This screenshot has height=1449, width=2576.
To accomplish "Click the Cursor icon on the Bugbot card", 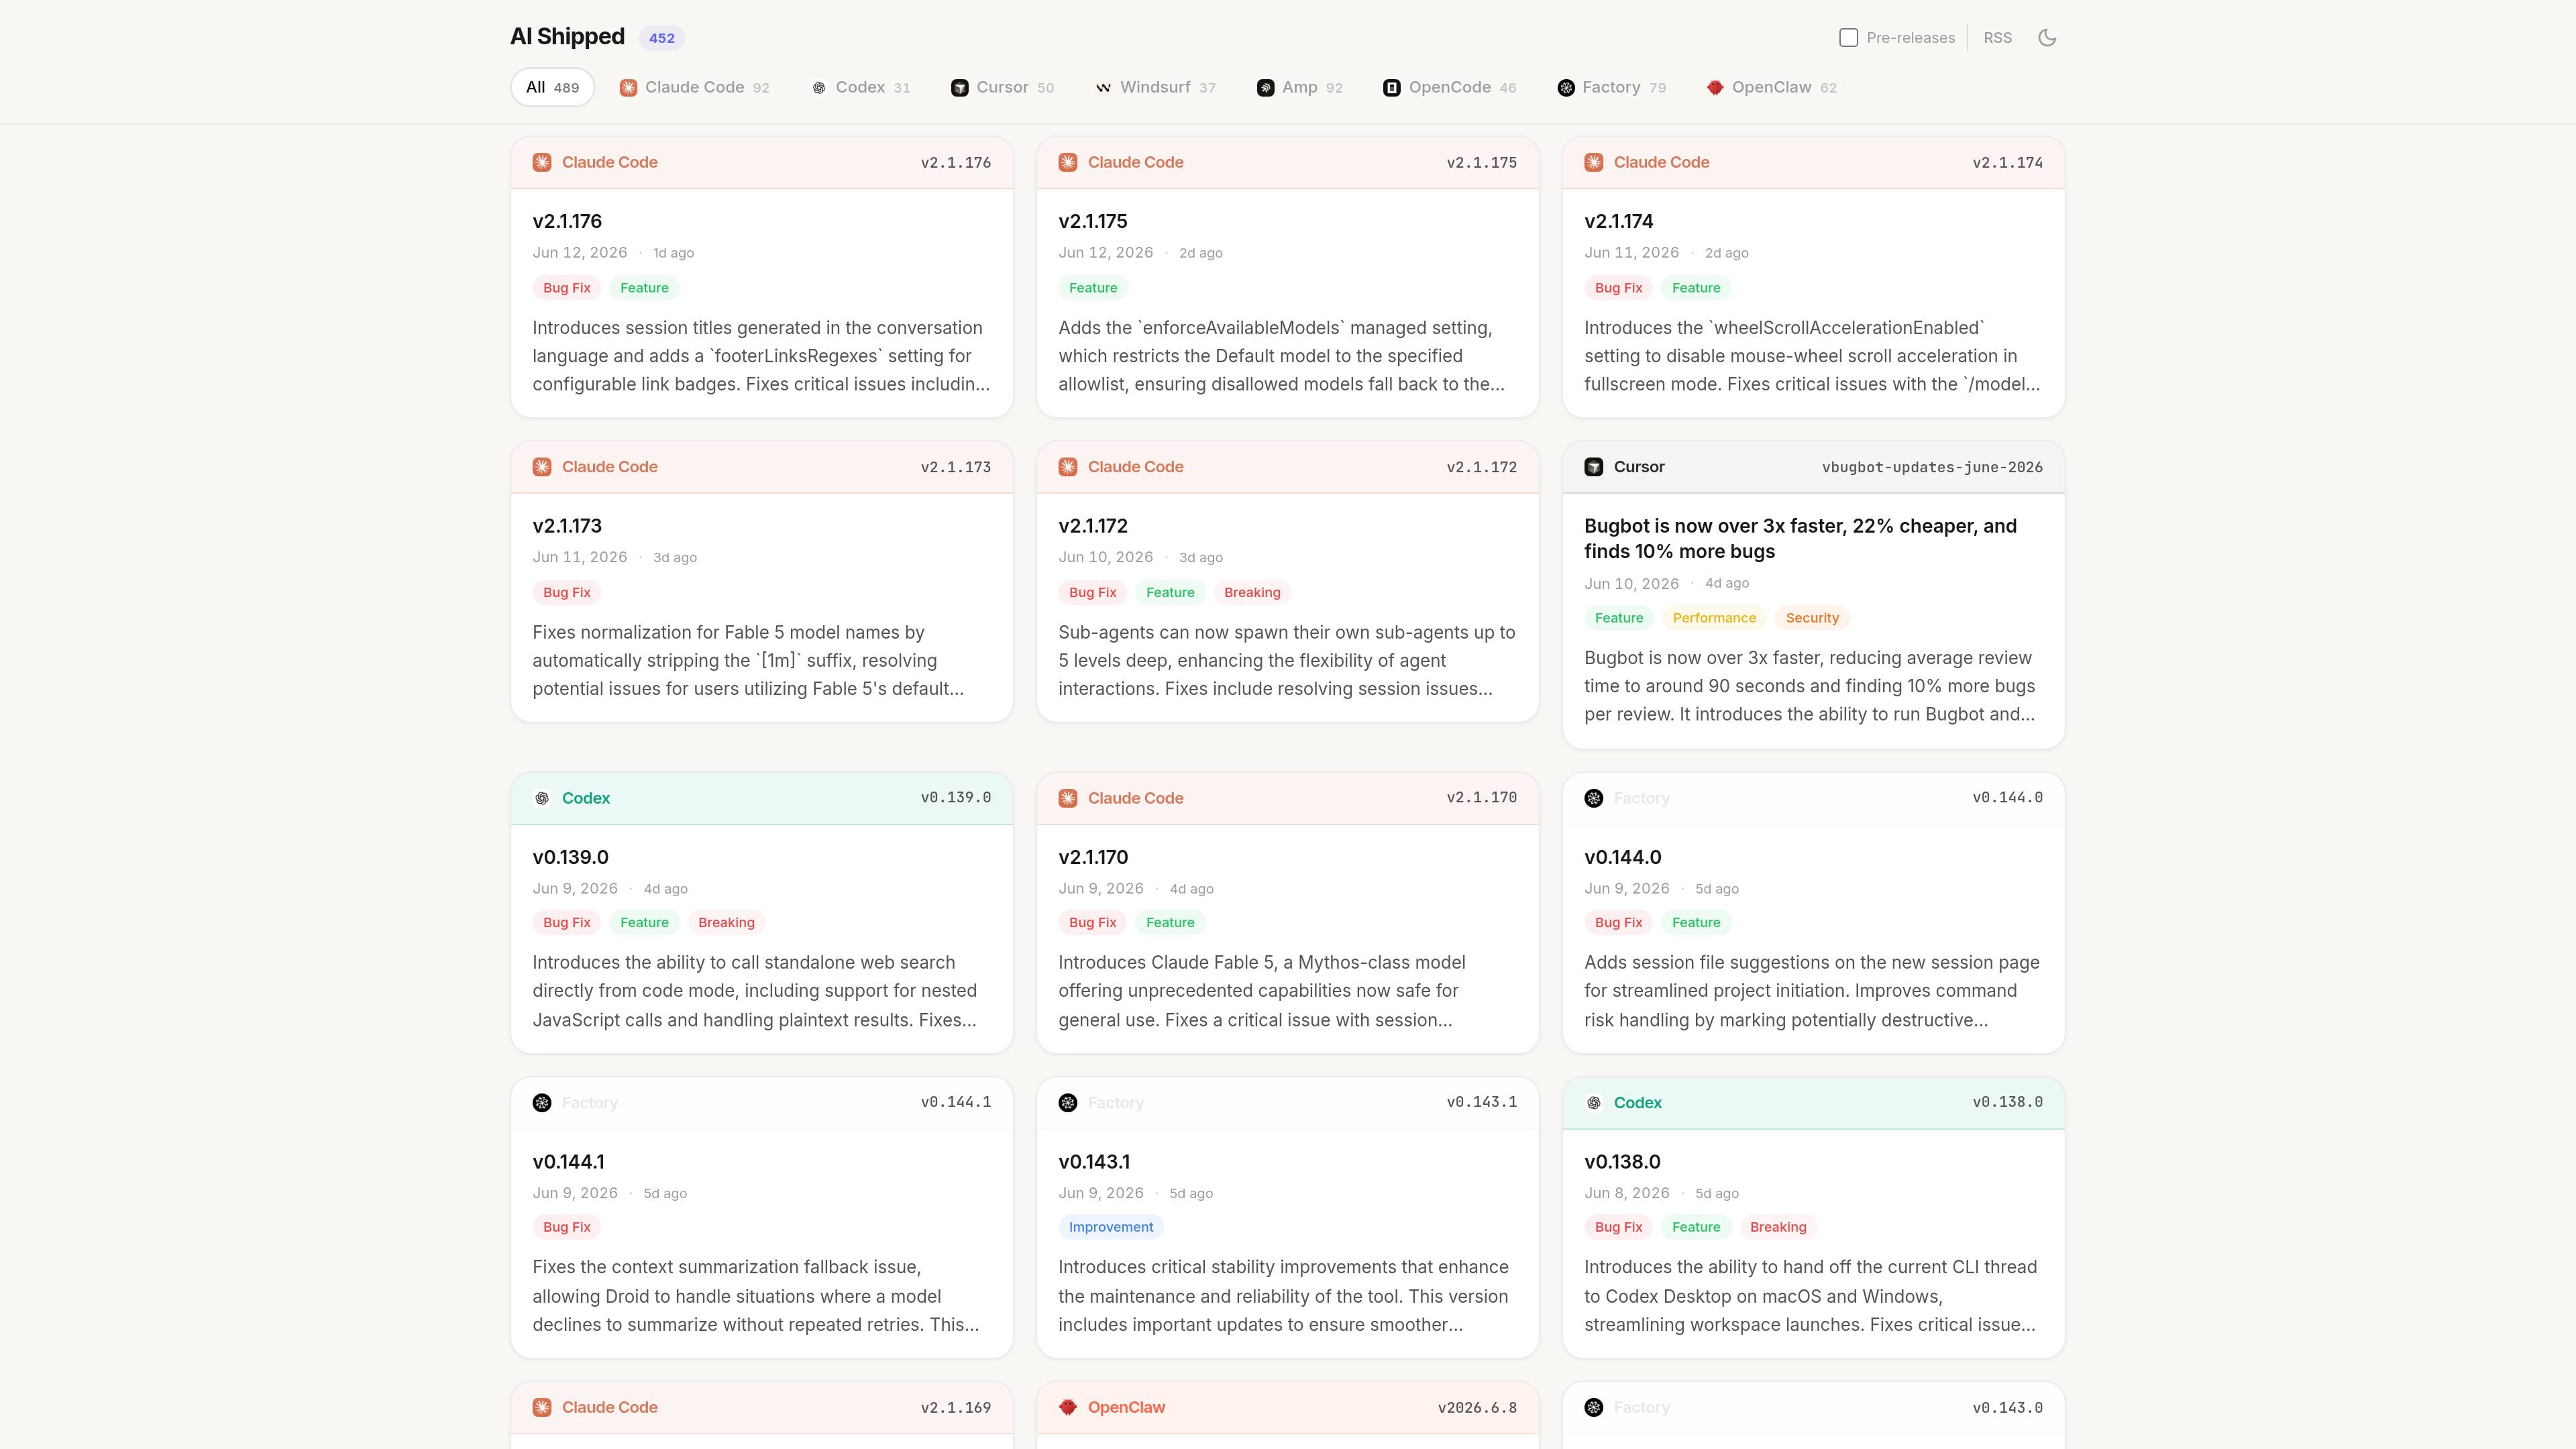I will (x=1594, y=467).
